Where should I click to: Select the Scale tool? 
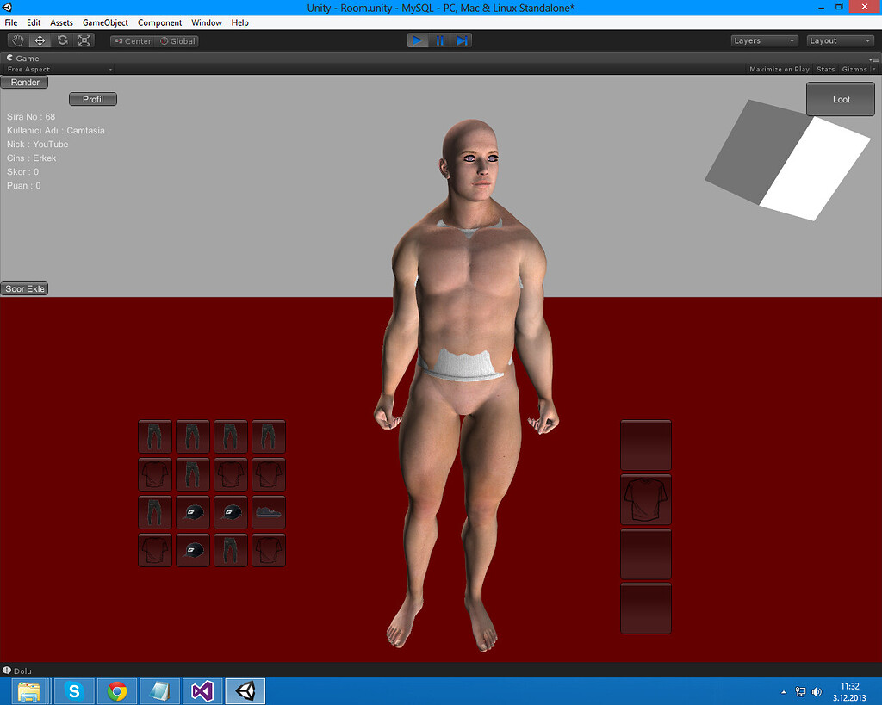tap(84, 40)
